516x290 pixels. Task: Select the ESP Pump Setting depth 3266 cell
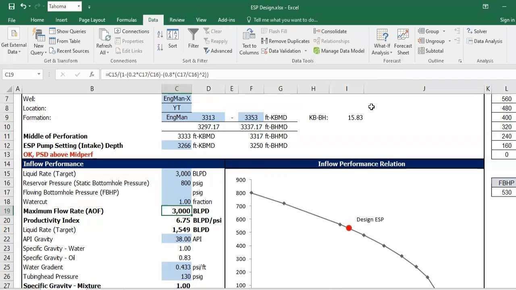point(177,145)
